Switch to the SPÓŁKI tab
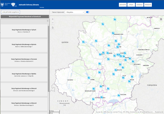 131,5
